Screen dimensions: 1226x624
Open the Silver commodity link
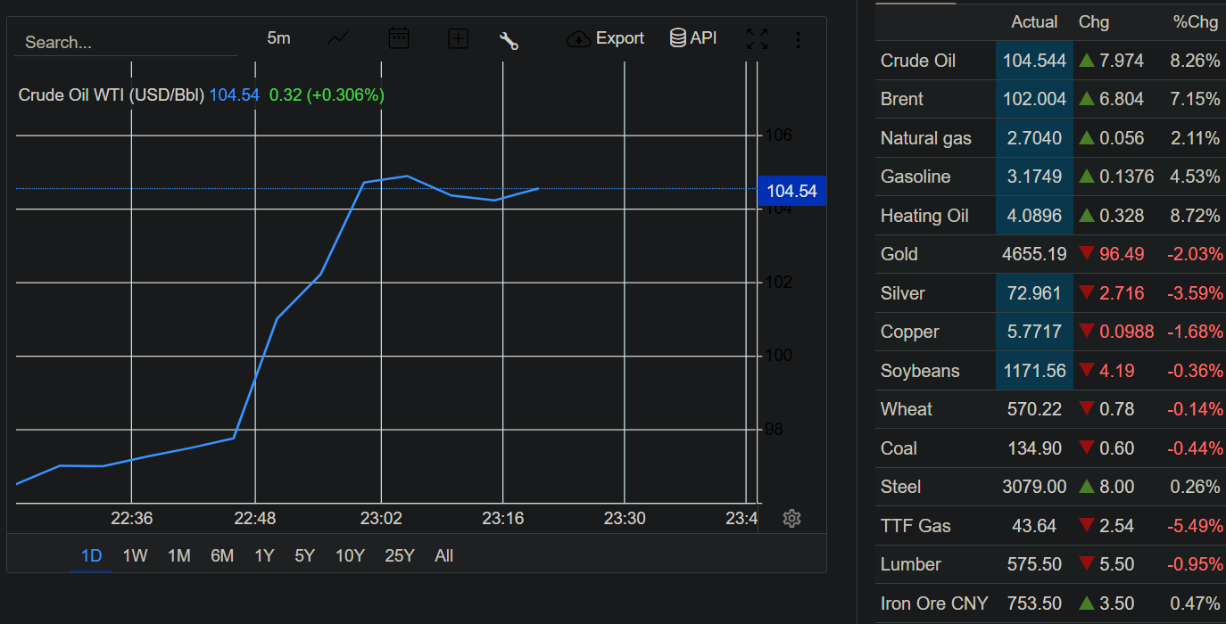[x=903, y=293]
